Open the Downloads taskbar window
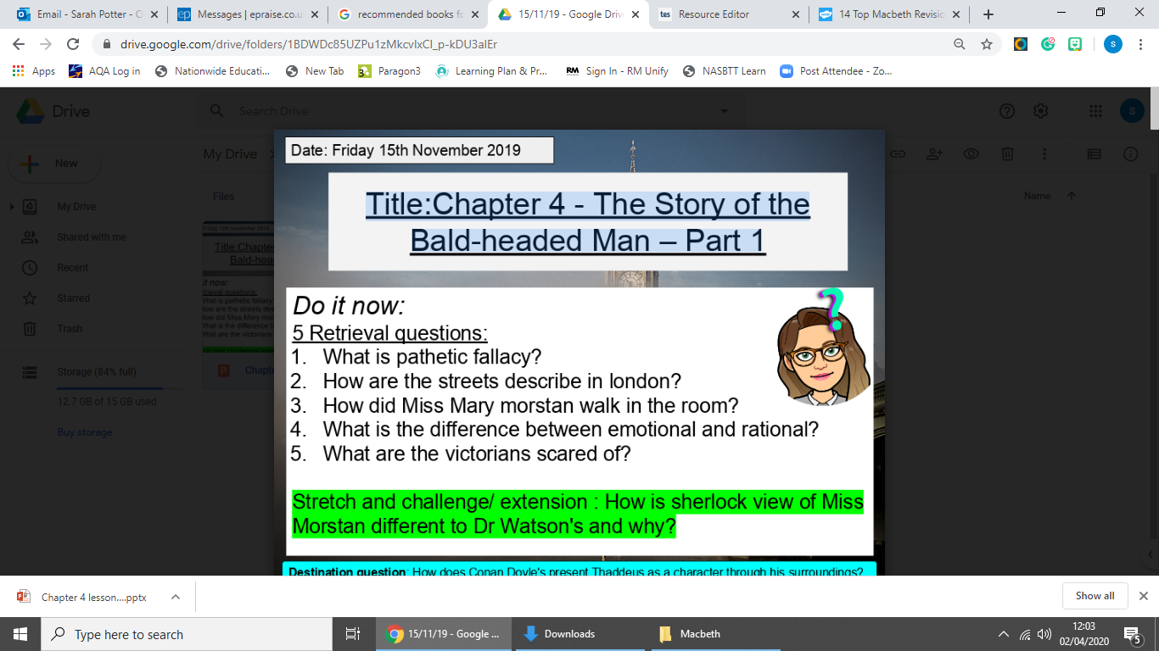 [x=579, y=634]
